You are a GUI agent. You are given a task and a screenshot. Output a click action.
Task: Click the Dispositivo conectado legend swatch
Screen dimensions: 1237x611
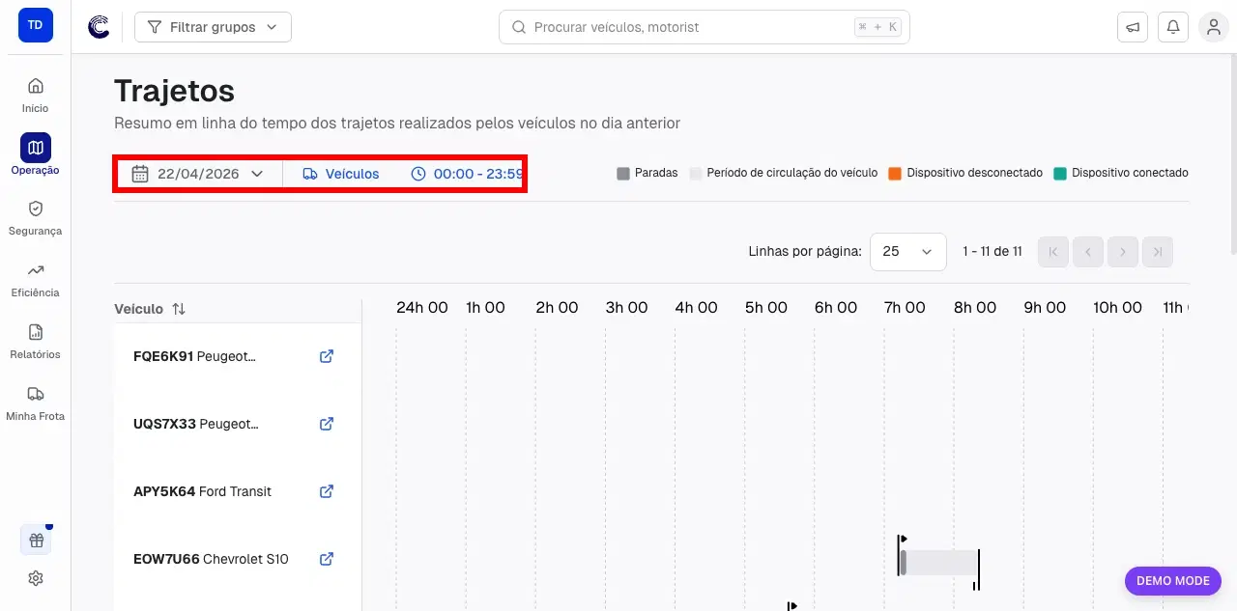(x=1060, y=174)
